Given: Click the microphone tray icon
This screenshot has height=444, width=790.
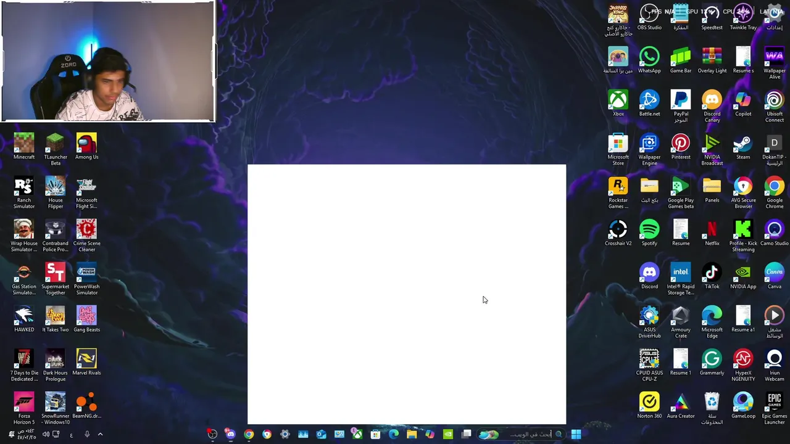Looking at the screenshot, I should coord(87,434).
